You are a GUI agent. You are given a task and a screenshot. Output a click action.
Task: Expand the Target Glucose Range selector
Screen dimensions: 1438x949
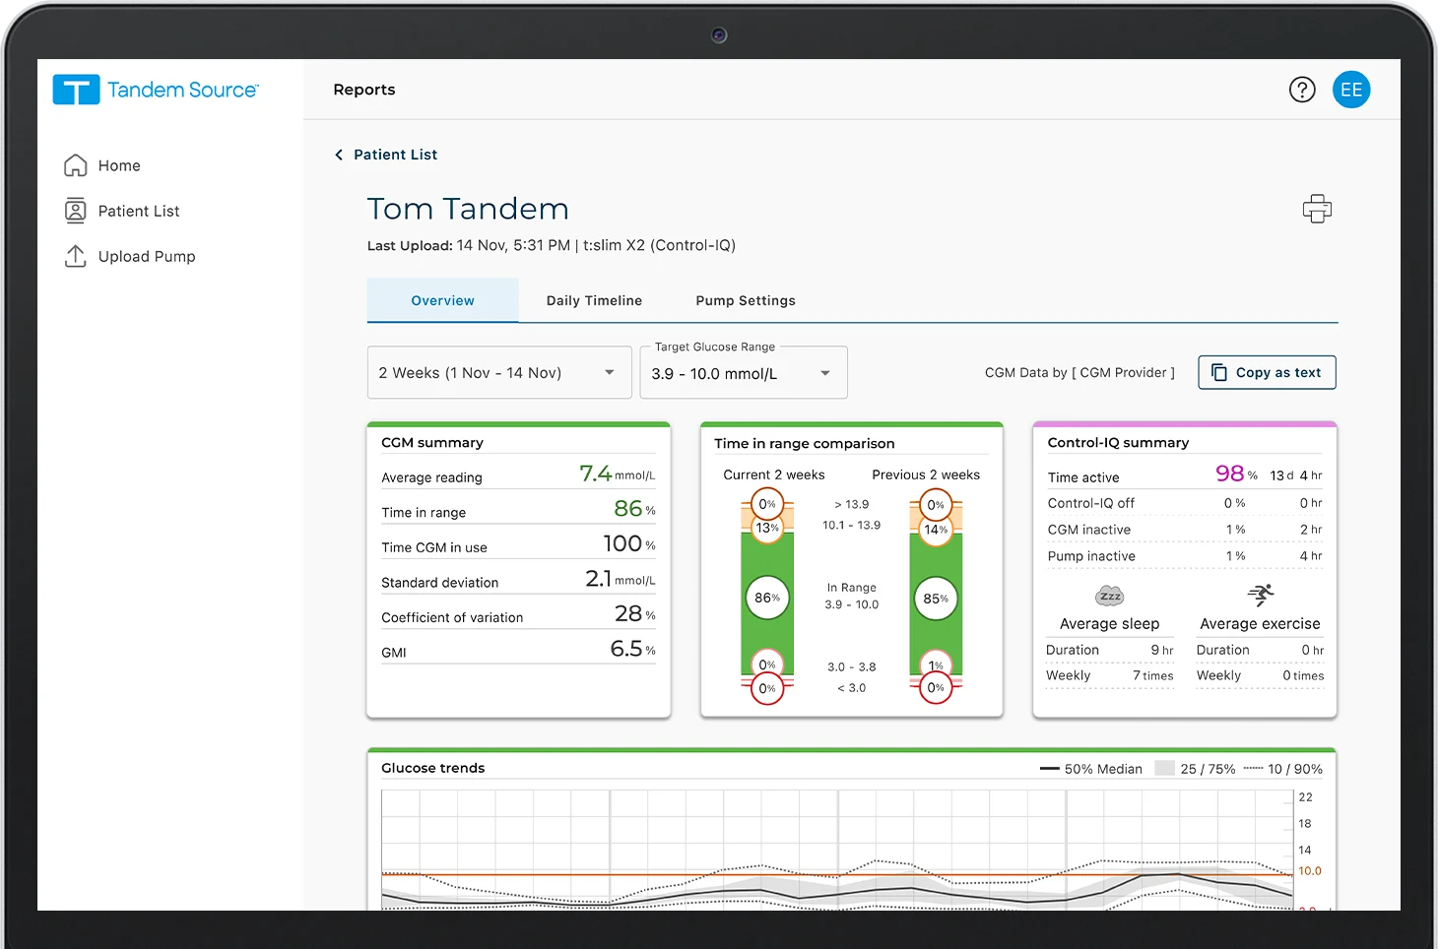(x=743, y=374)
